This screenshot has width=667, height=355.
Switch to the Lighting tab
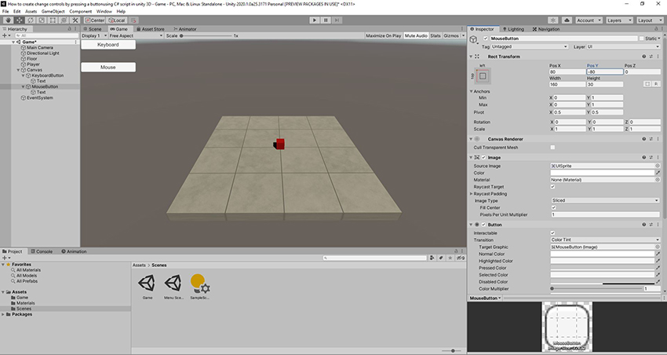[x=513, y=29]
